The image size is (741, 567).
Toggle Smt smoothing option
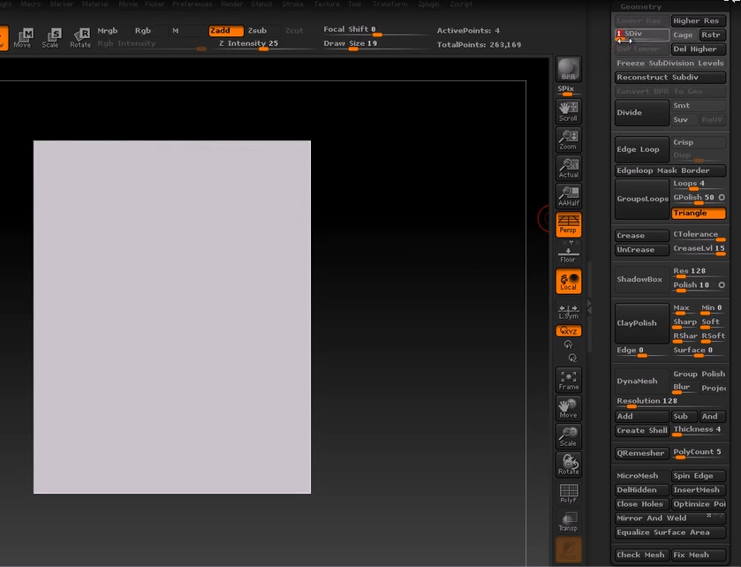coord(698,106)
